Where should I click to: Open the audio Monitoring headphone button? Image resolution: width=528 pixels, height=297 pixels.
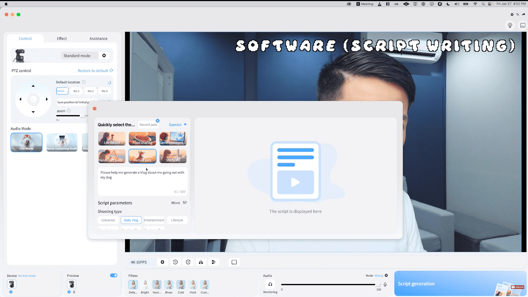coord(270,284)
